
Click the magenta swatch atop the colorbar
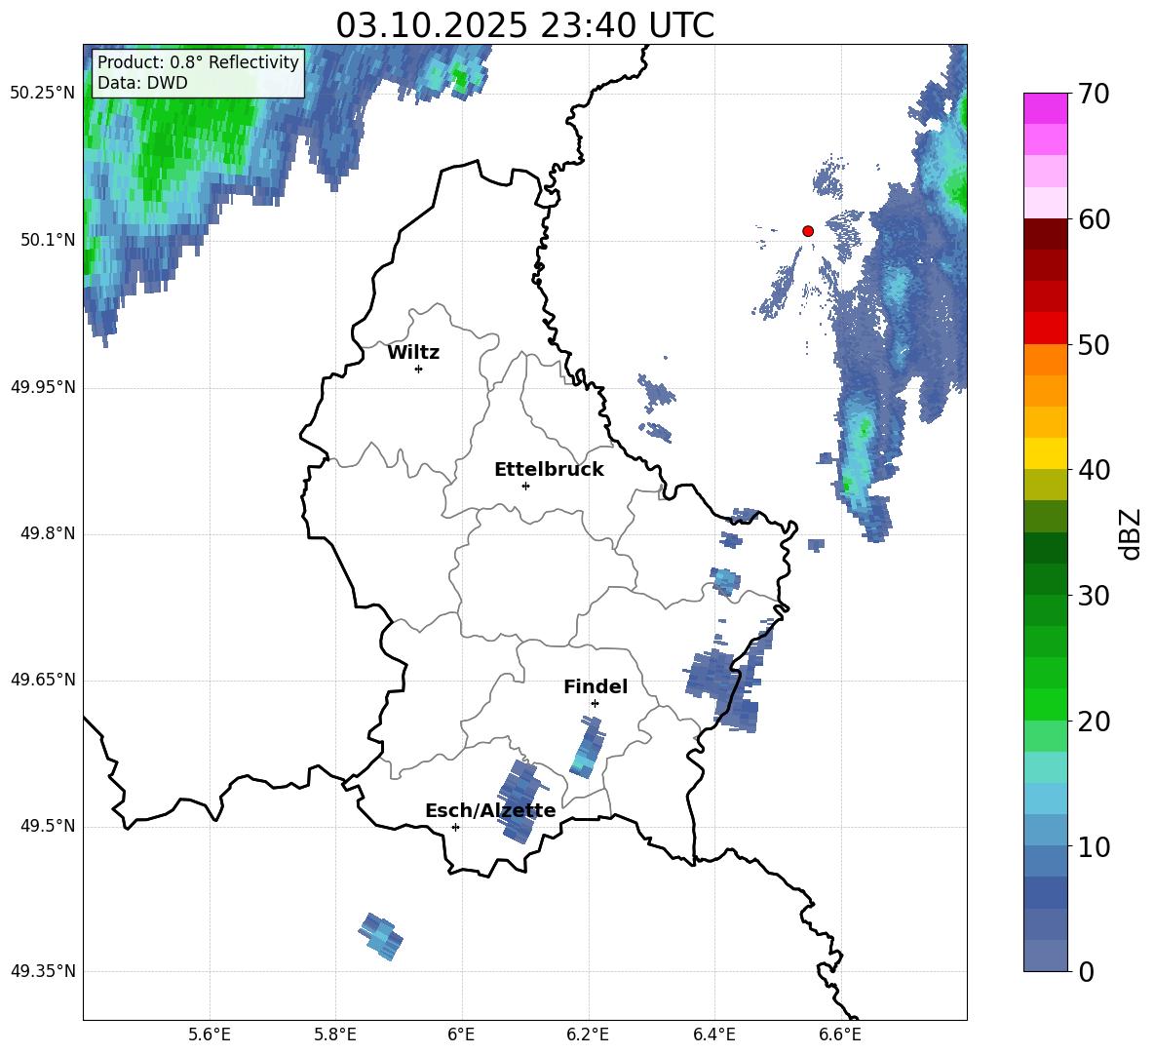1045,108
